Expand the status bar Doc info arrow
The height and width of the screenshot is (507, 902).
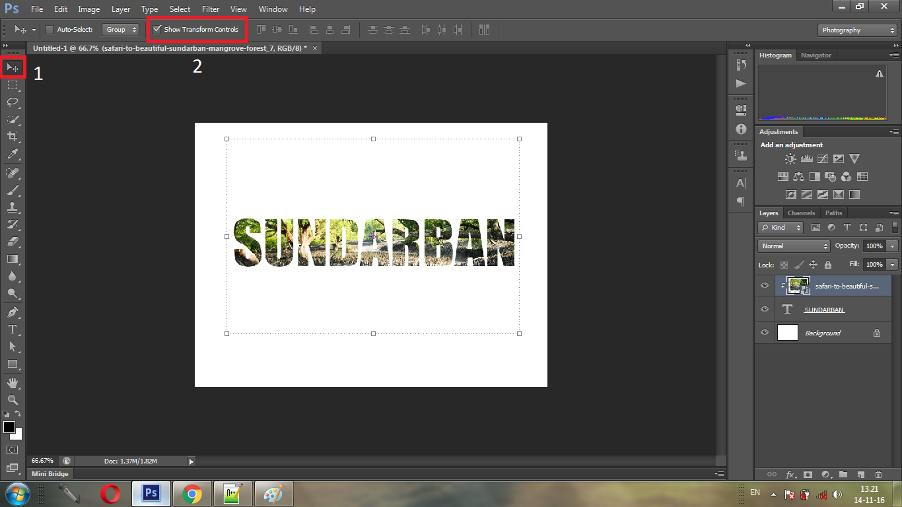191,461
